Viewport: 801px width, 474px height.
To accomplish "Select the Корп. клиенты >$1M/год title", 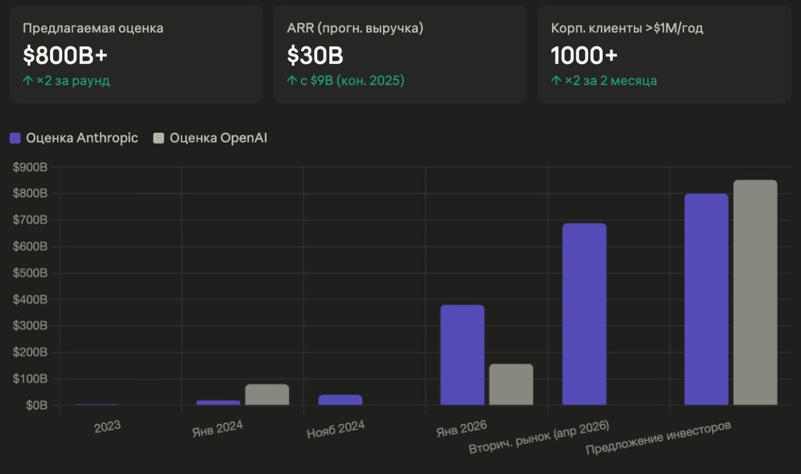I will tap(627, 28).
